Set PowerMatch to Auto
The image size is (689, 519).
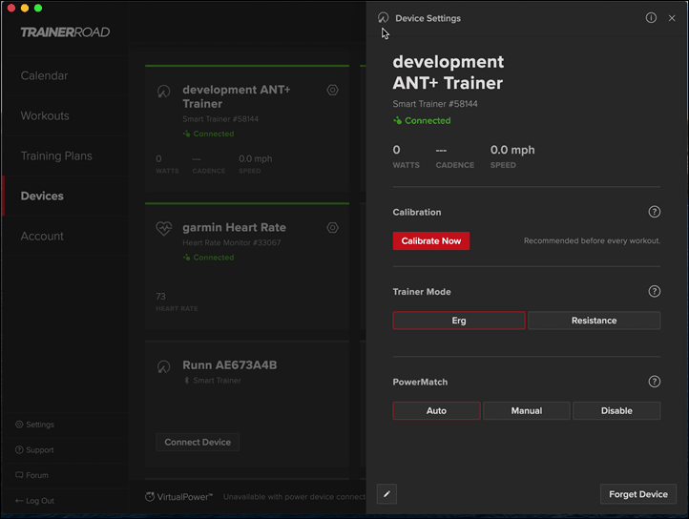coord(436,410)
